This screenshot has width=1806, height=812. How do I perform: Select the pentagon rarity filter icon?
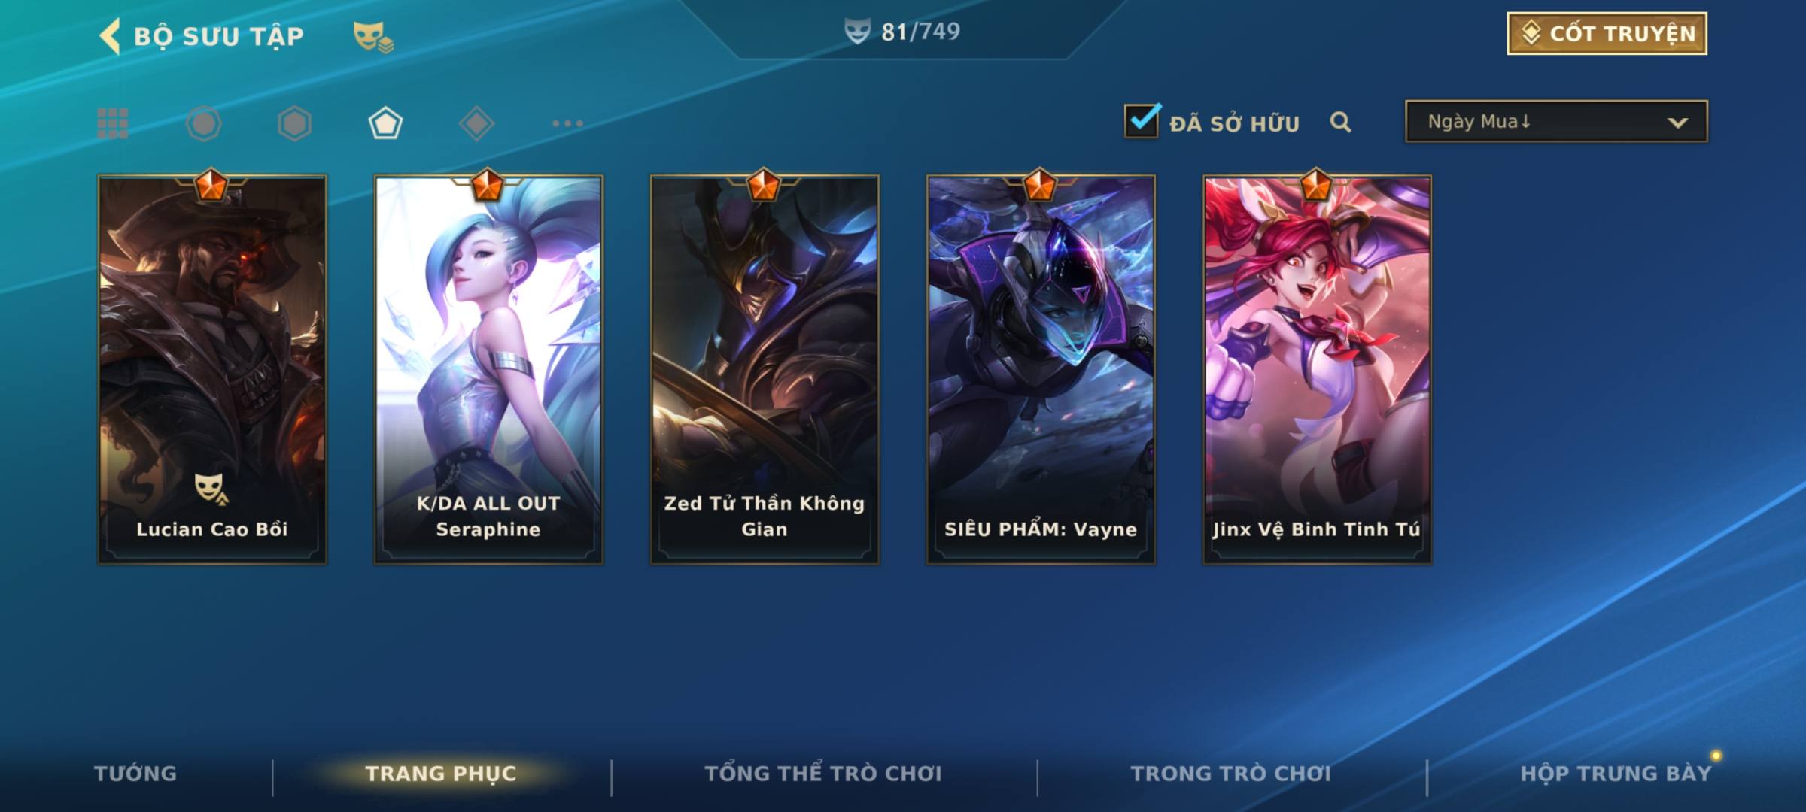click(x=385, y=123)
